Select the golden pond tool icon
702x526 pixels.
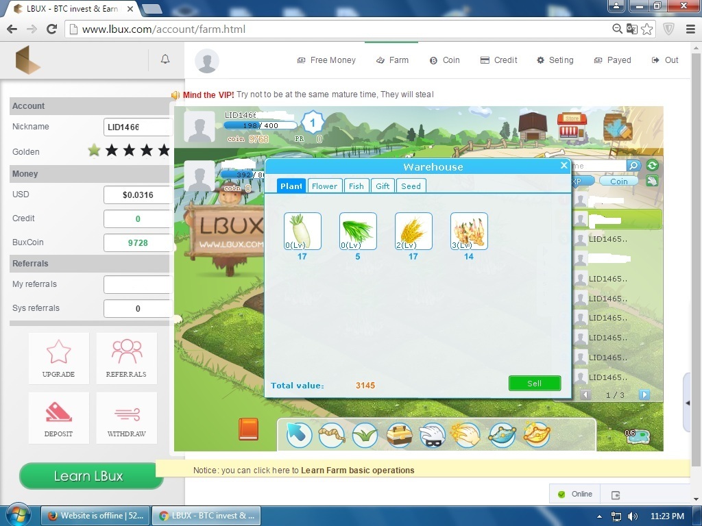536,435
